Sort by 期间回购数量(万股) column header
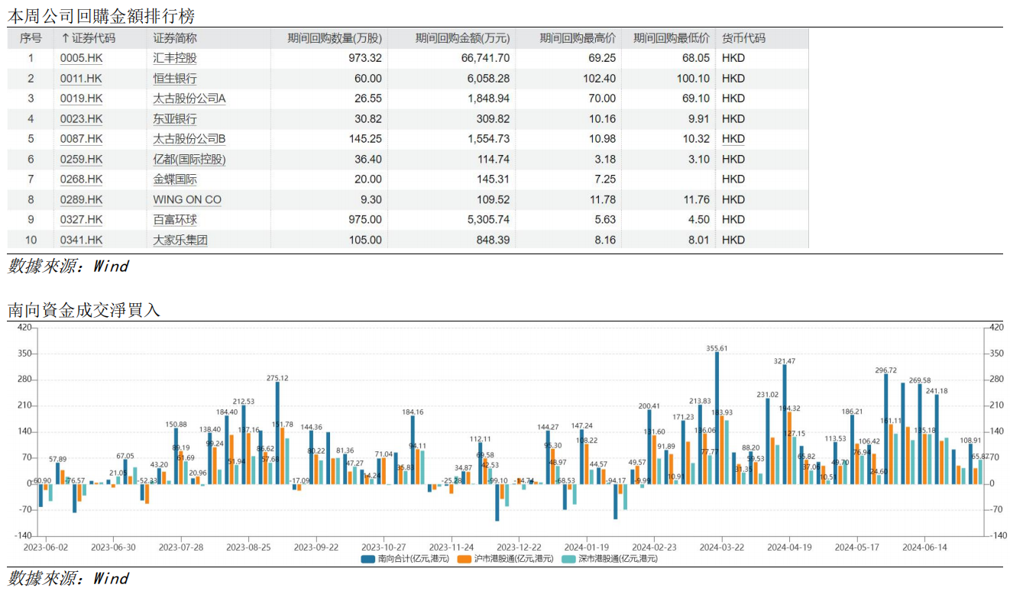The image size is (1010, 604). (334, 38)
